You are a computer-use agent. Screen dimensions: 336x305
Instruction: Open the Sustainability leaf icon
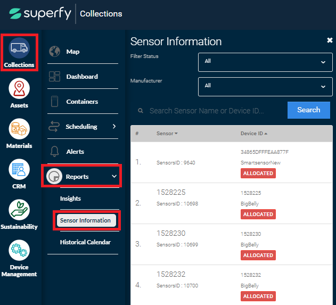pyautogui.click(x=19, y=210)
